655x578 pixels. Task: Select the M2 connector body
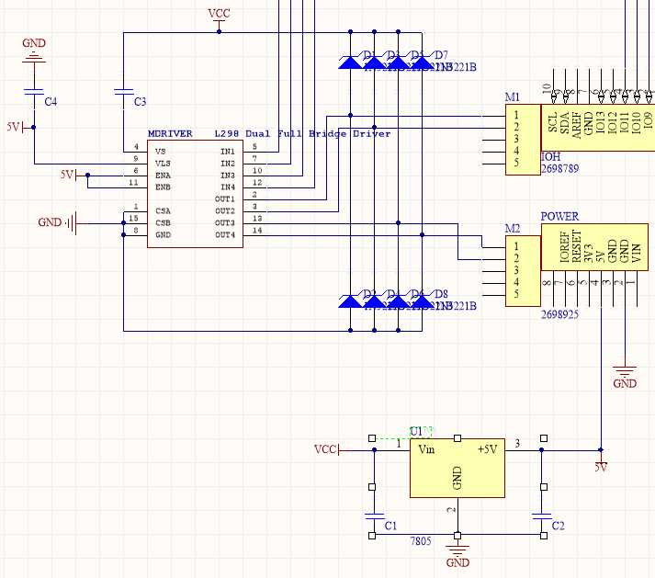tap(523, 271)
